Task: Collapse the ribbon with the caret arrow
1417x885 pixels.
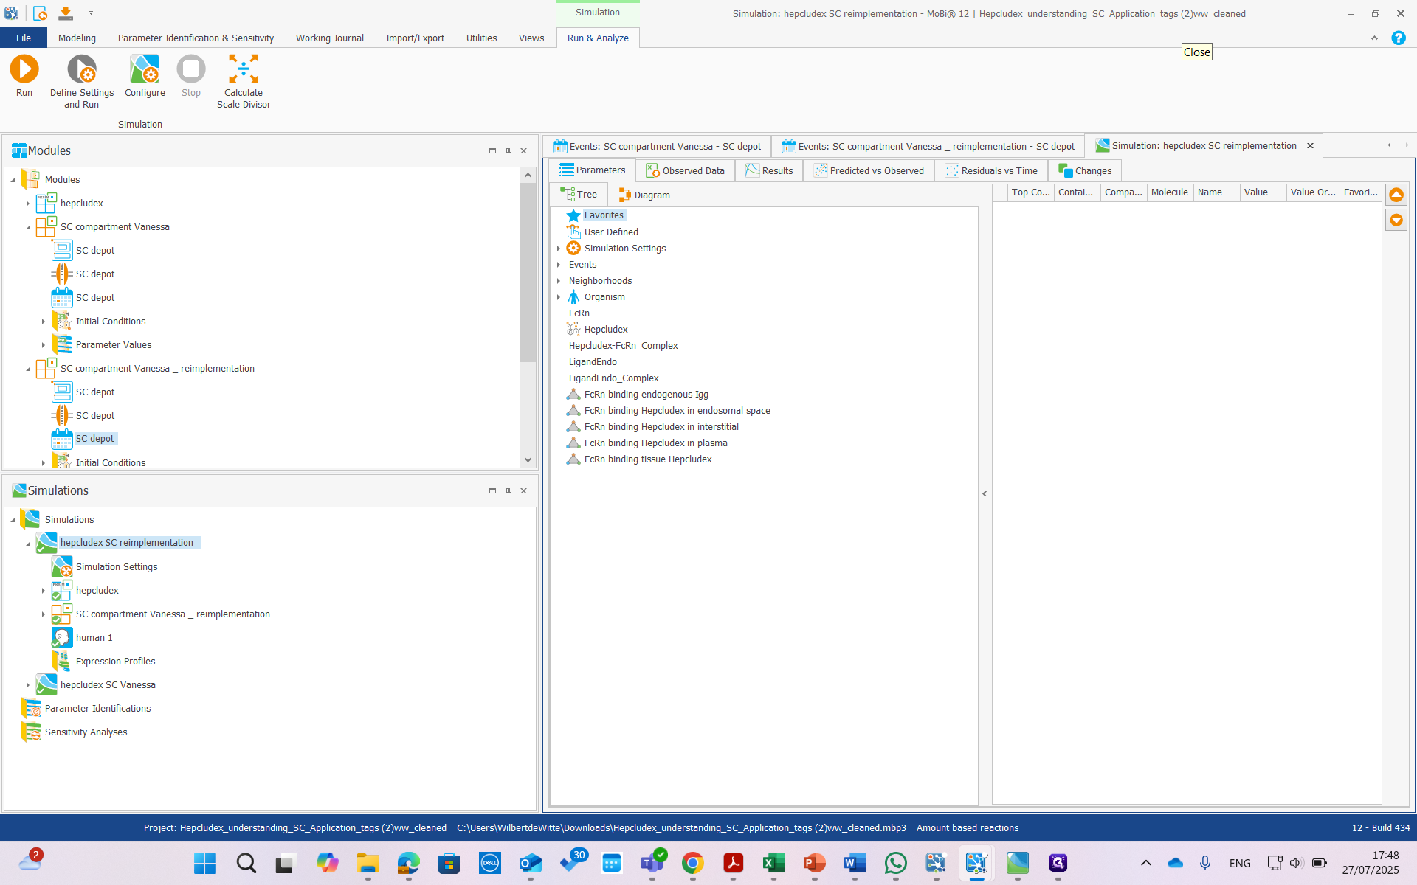Action: click(x=1374, y=38)
